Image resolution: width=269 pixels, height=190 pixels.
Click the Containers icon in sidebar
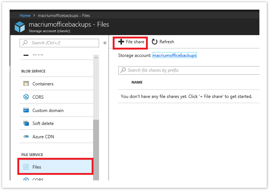pyautogui.click(x=26, y=84)
